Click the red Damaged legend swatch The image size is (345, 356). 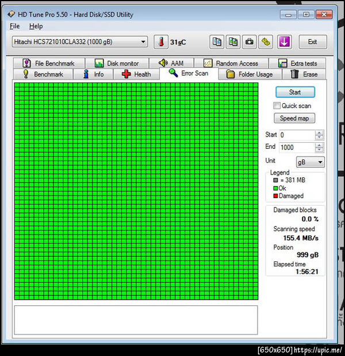point(275,196)
